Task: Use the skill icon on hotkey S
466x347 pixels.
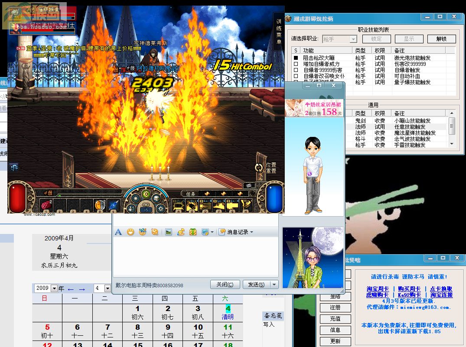Action: 192,205
